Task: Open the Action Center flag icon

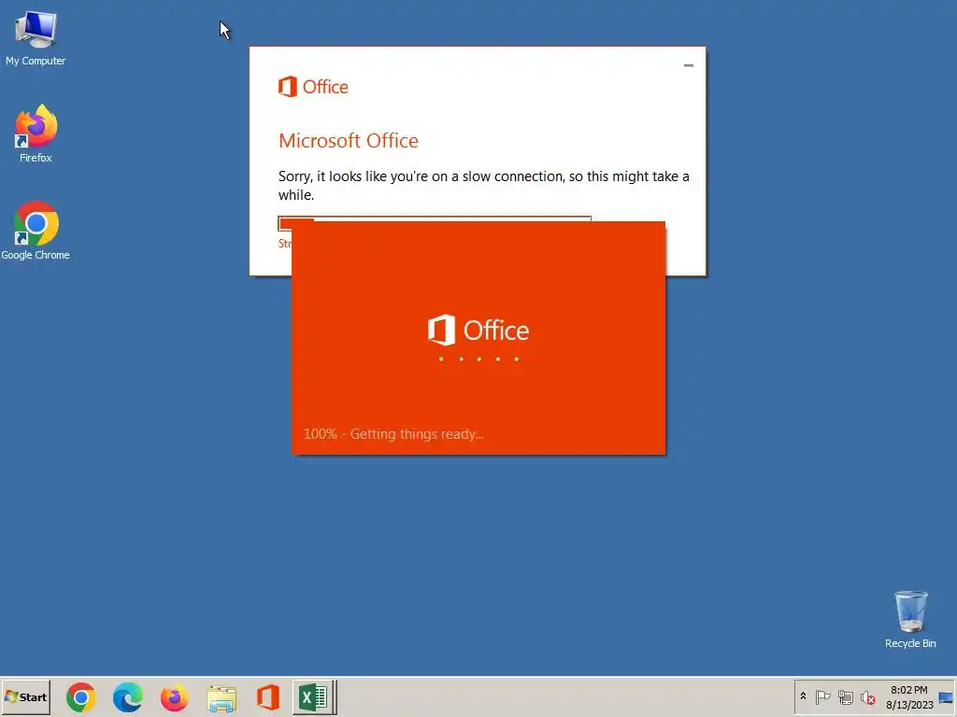Action: (822, 696)
